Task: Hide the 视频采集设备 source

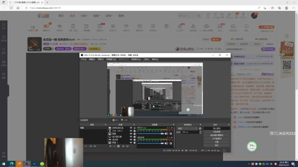Action: point(131,128)
